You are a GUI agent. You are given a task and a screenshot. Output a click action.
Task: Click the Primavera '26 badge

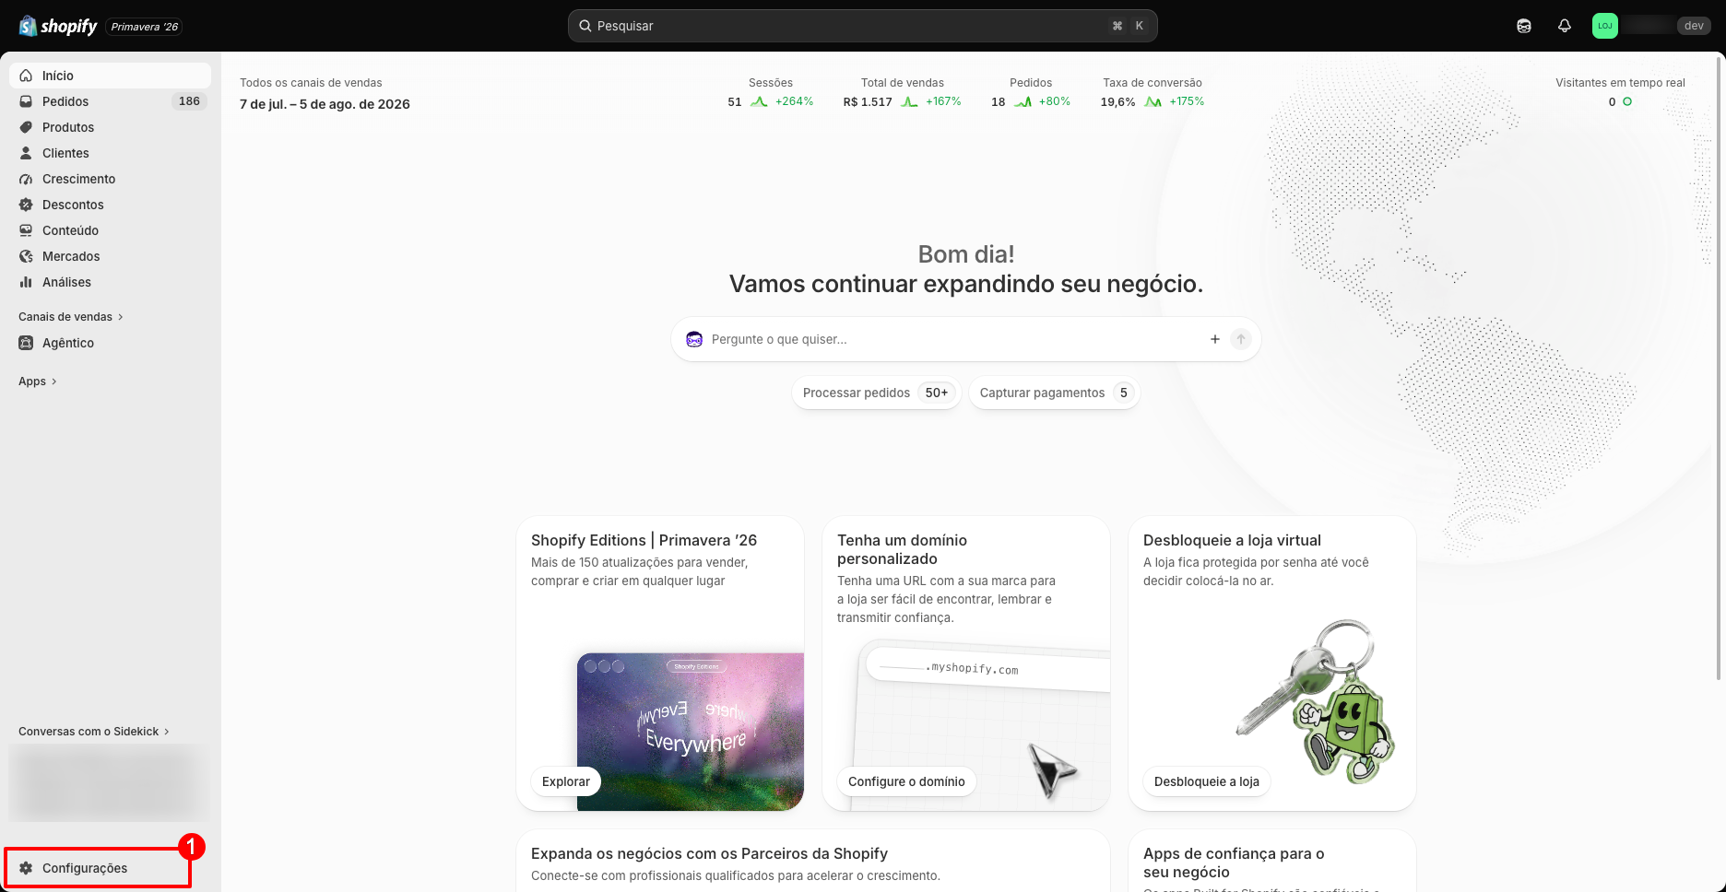(x=145, y=27)
